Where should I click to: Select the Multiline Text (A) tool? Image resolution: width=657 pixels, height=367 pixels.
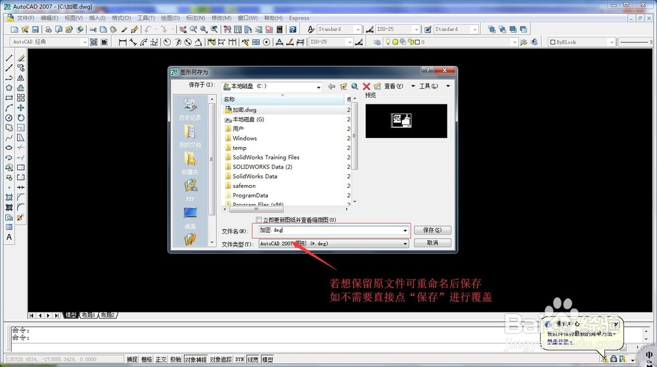pyautogui.click(x=9, y=237)
